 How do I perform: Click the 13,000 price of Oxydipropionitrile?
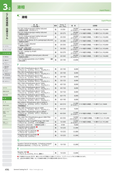(76, 60)
